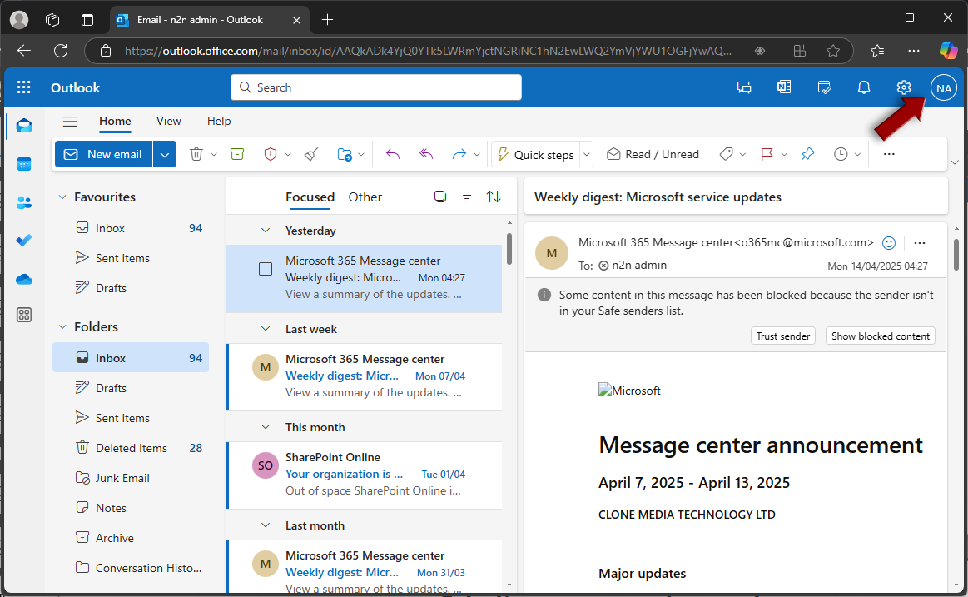React to the message with the smiley icon
The width and height of the screenshot is (968, 597).
tap(889, 243)
